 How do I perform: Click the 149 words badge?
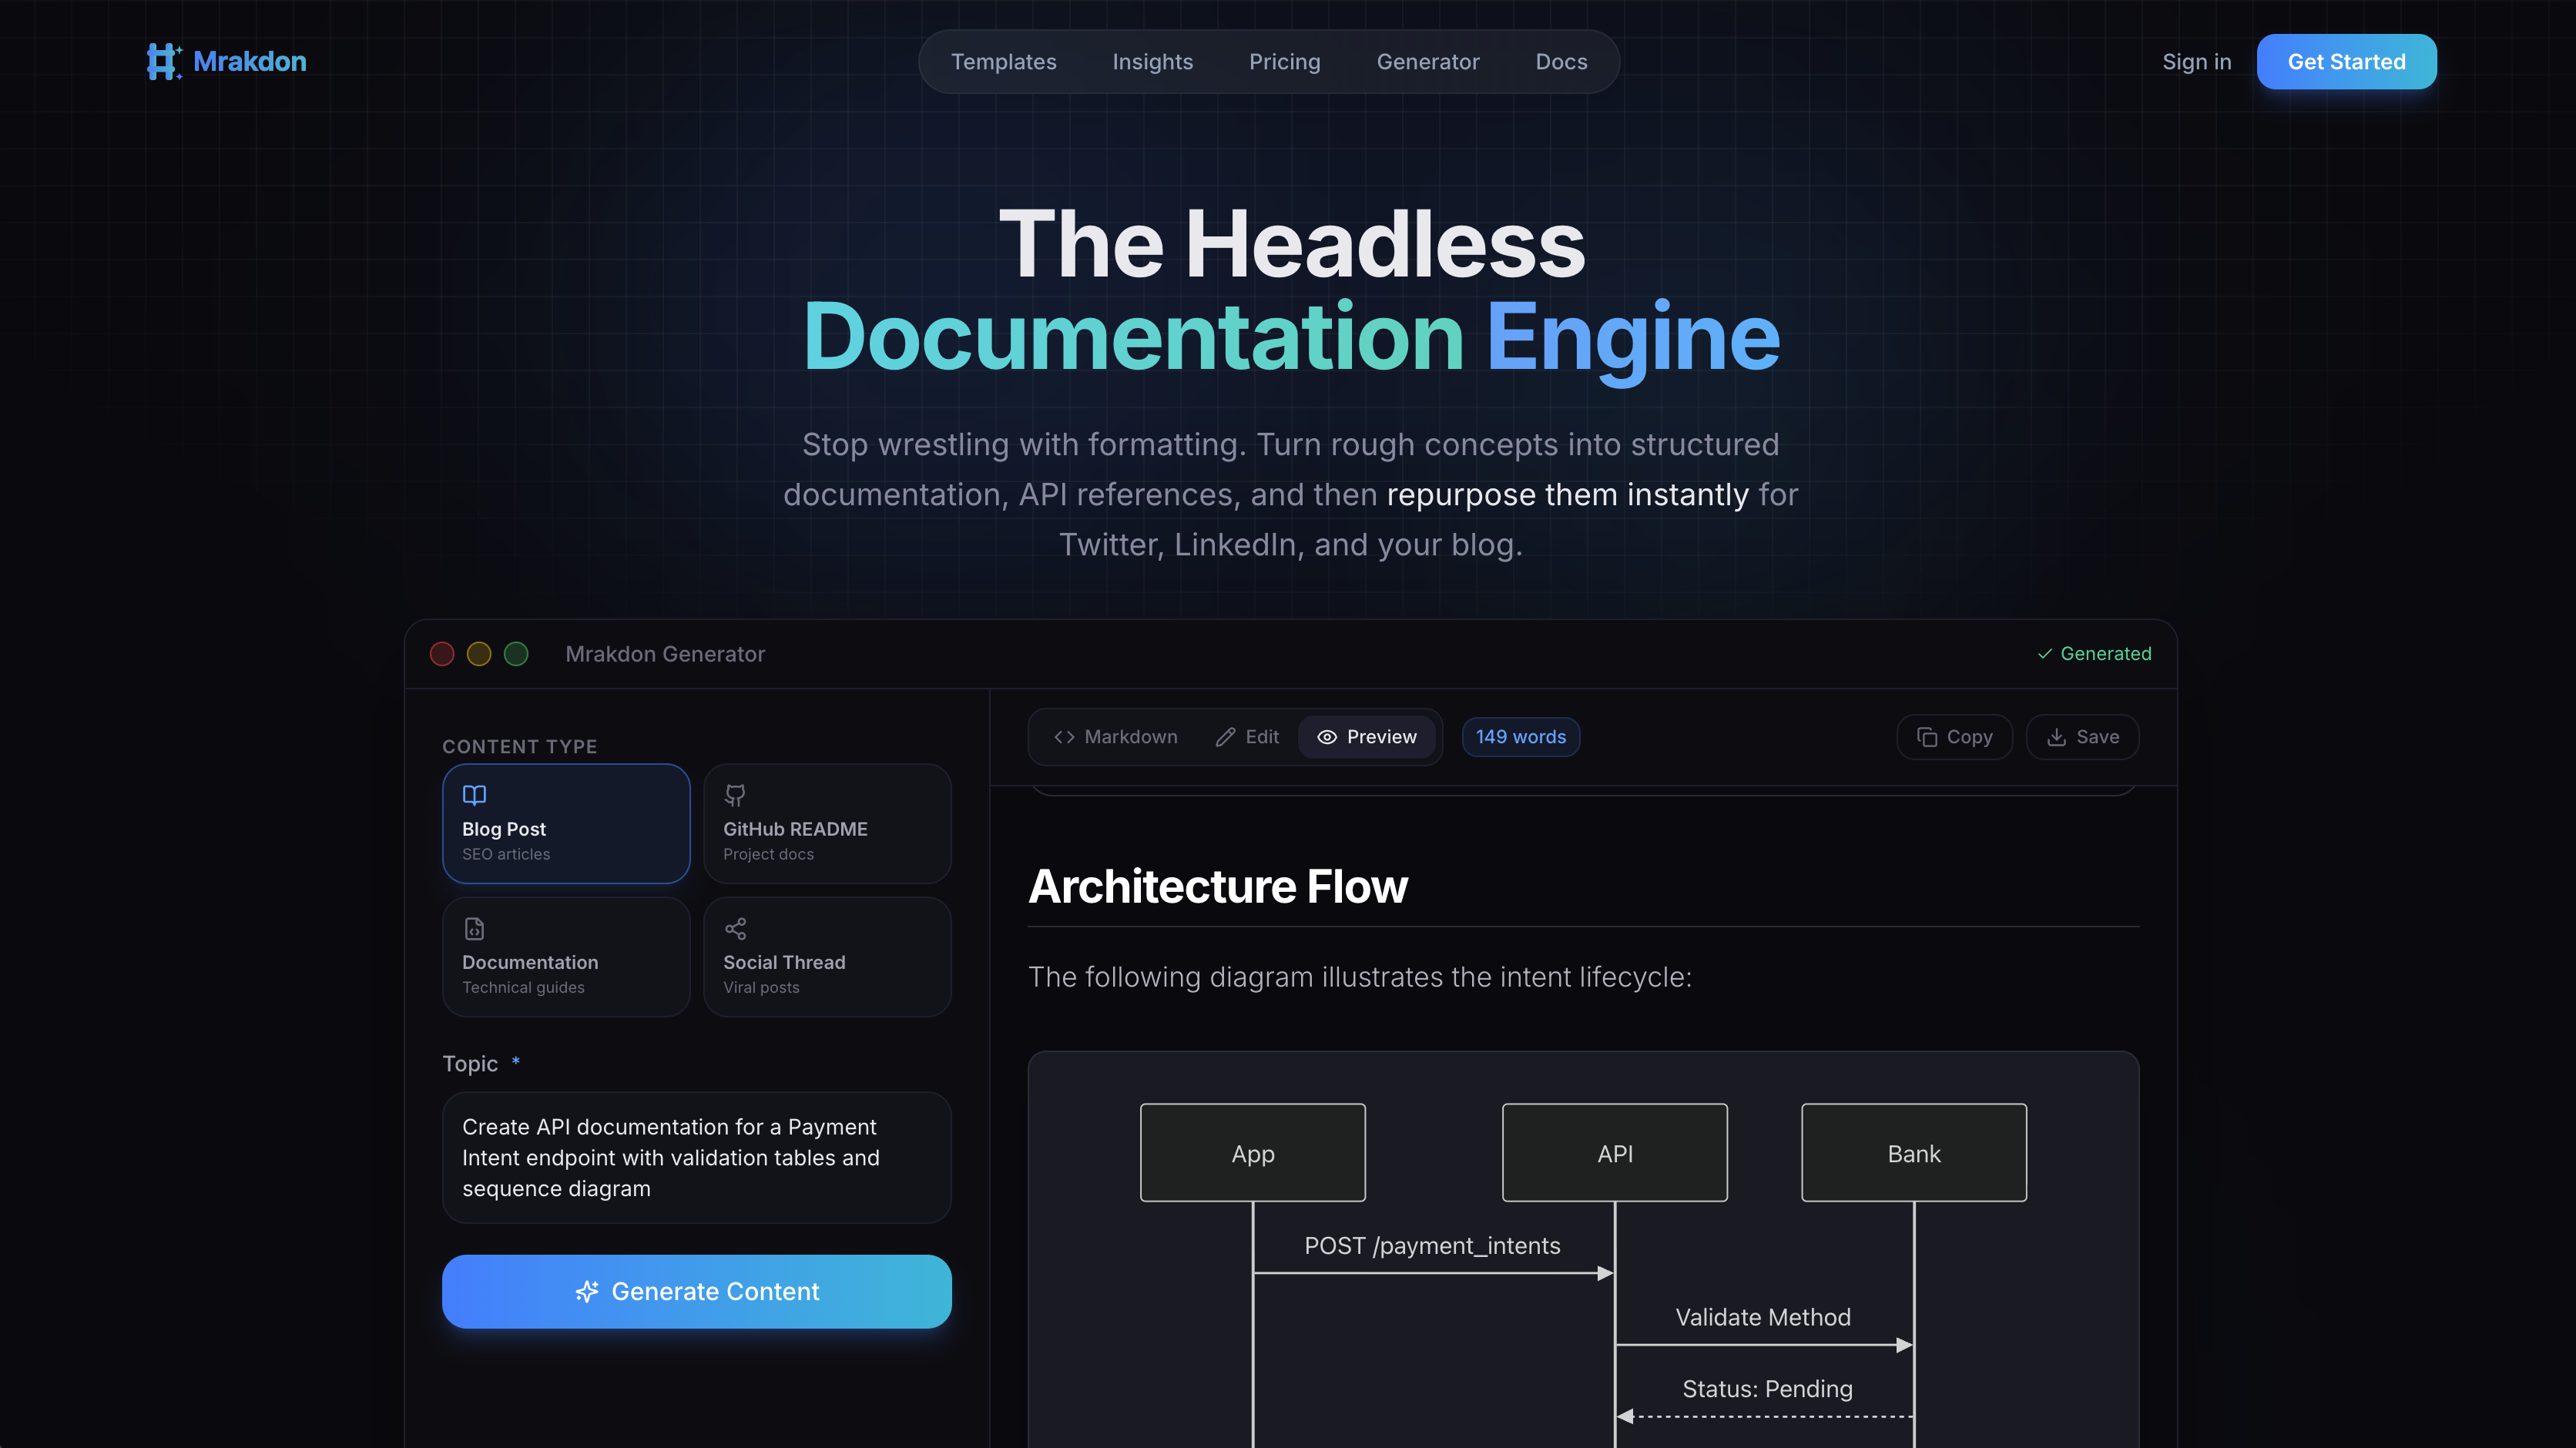click(x=1520, y=737)
